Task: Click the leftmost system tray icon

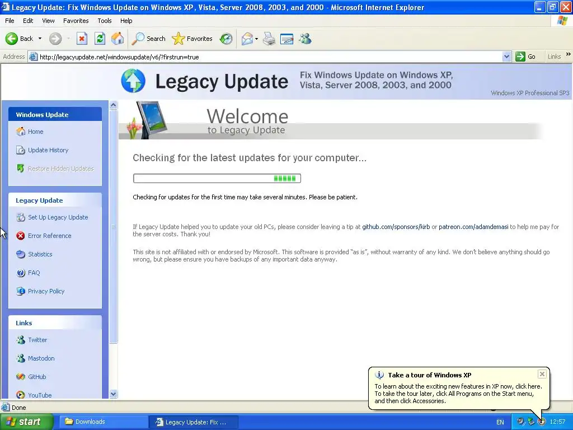Action: point(520,422)
